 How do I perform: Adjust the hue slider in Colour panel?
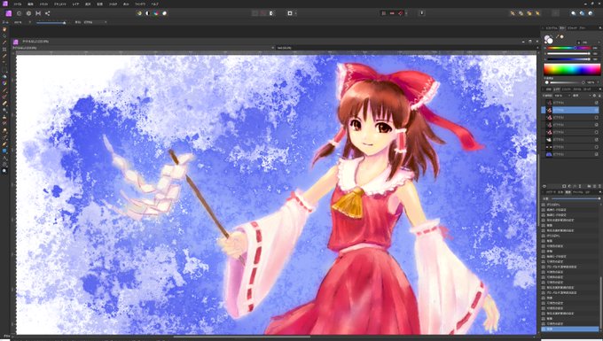pyautogui.click(x=568, y=48)
